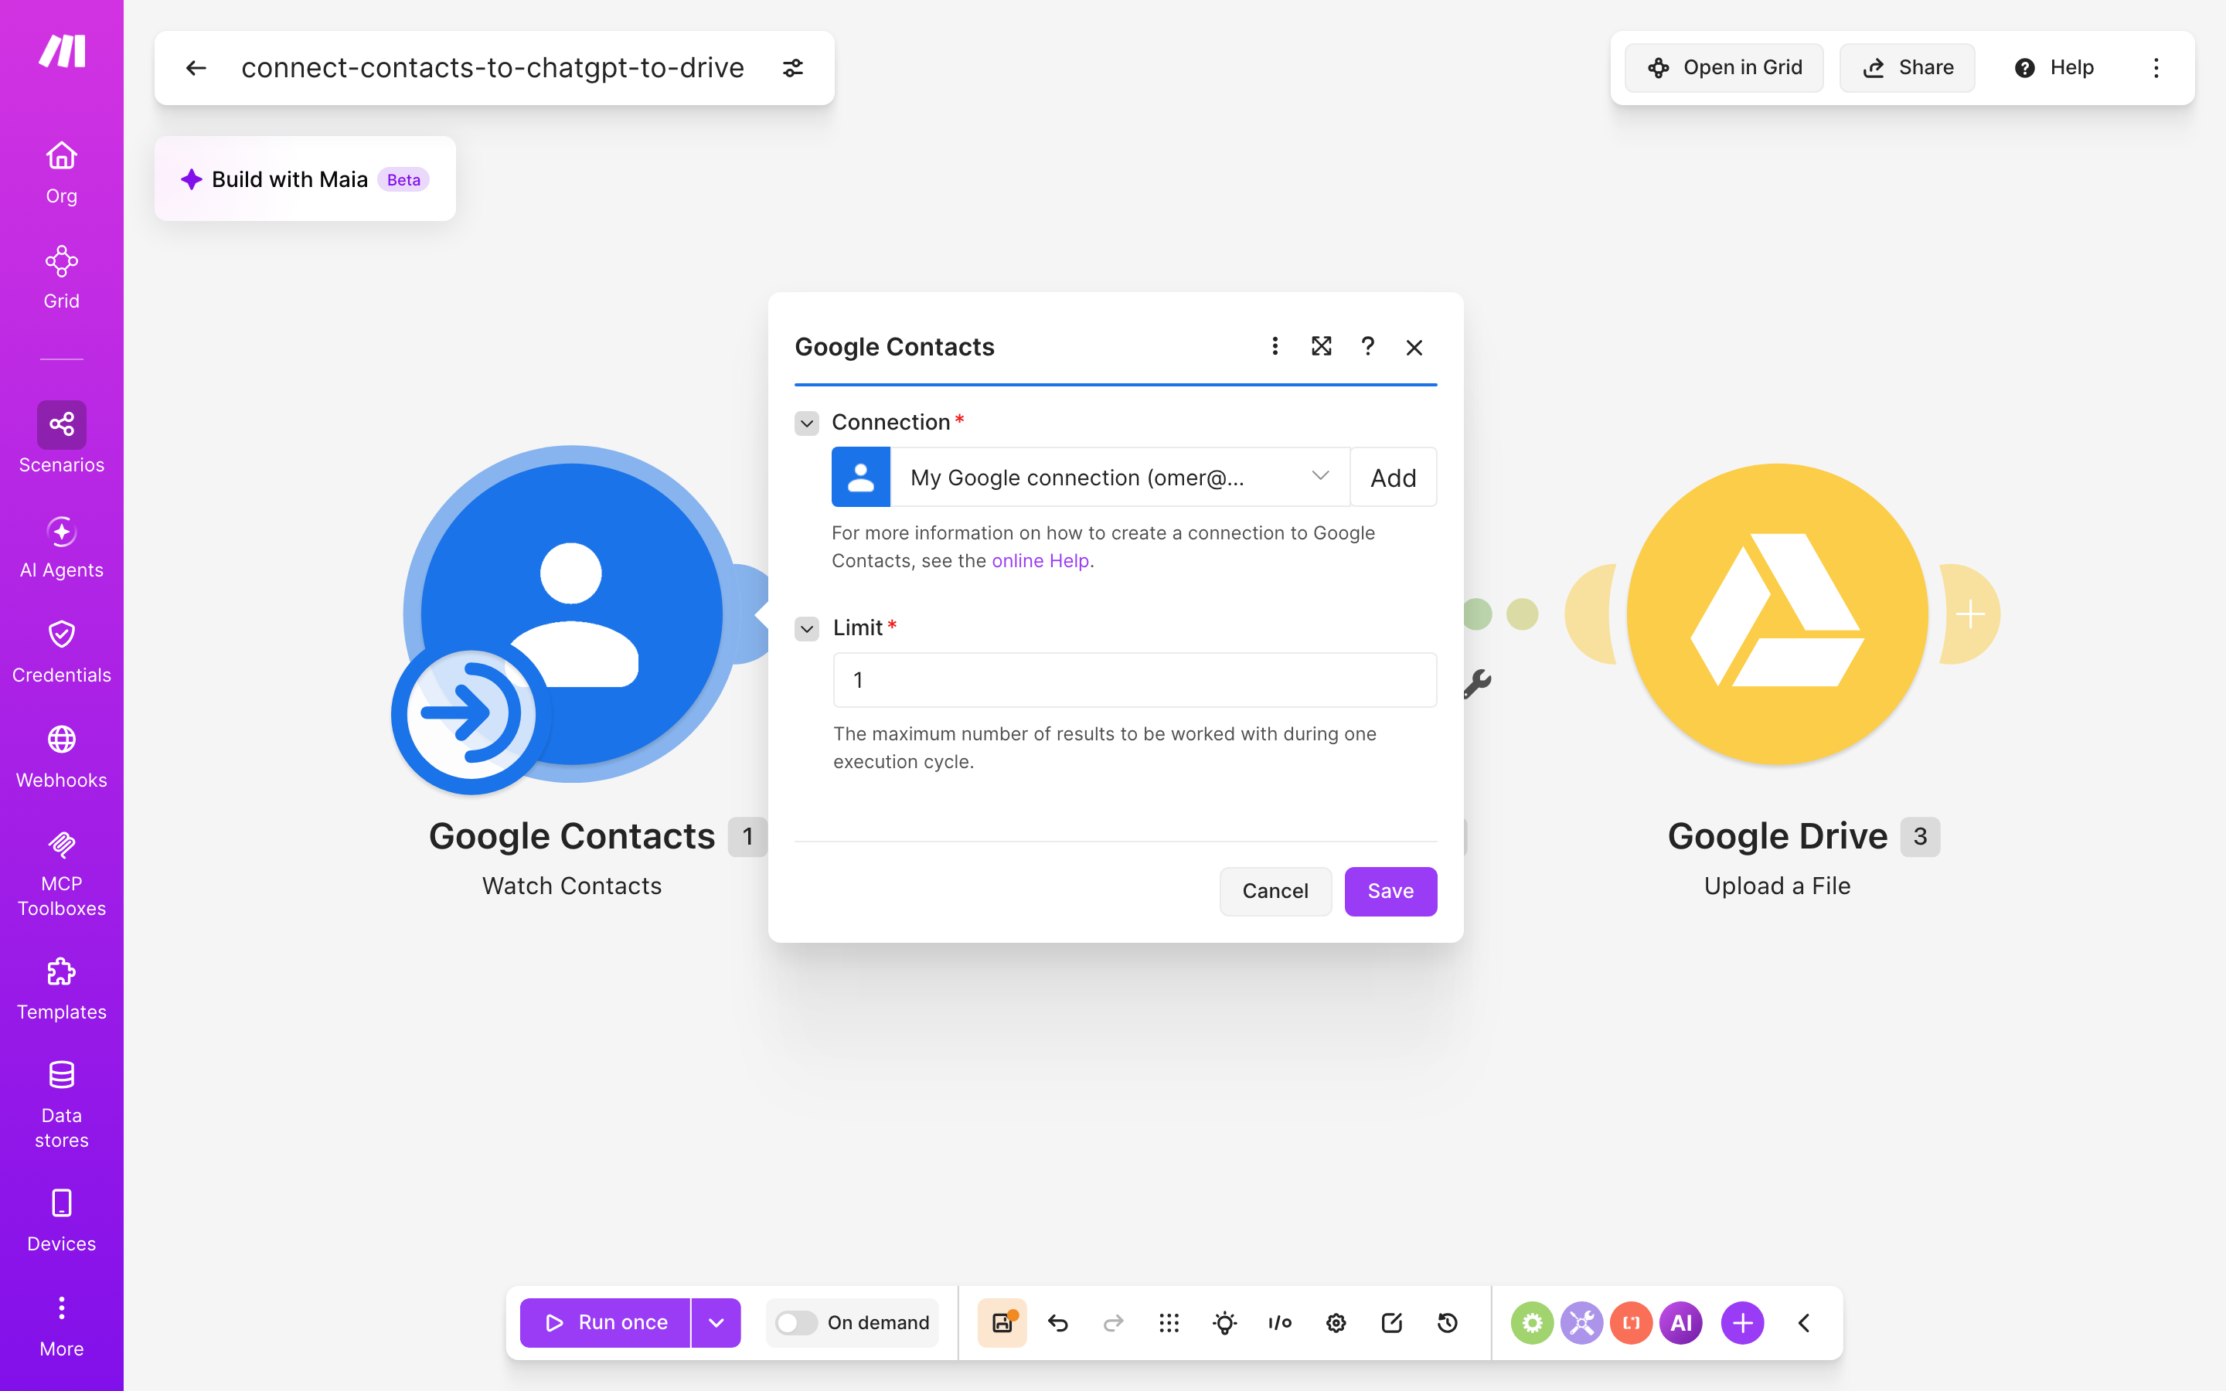Image resolution: width=2226 pixels, height=1391 pixels.
Task: Open Run once dropdown arrow
Action: point(716,1322)
